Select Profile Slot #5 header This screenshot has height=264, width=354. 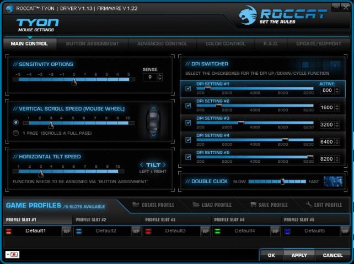click(315, 219)
